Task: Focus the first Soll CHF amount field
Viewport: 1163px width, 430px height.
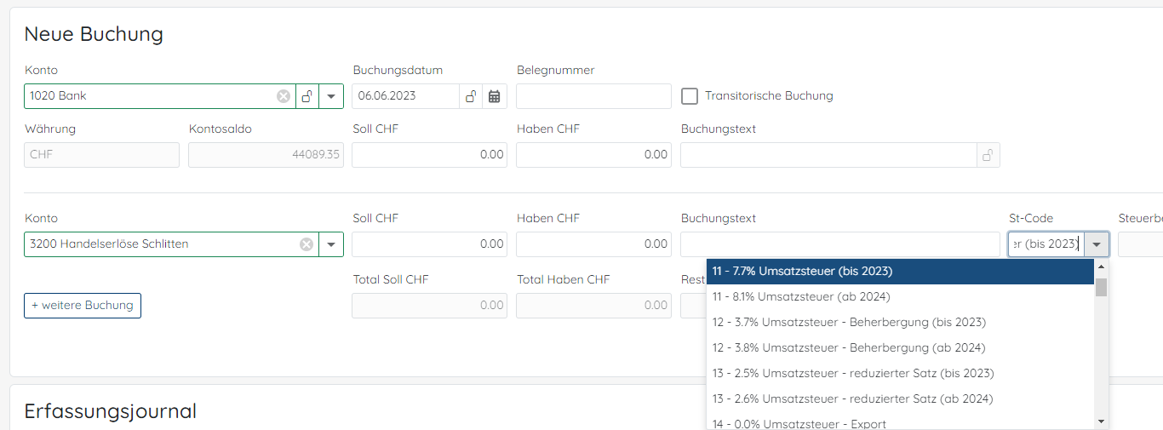Action: (x=429, y=155)
